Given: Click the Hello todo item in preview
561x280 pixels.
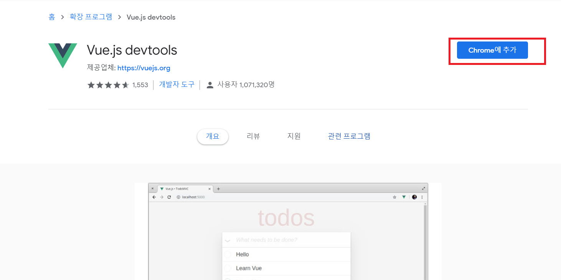Looking at the screenshot, I should click(x=286, y=254).
